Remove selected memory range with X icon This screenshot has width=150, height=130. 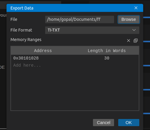tap(128, 40)
